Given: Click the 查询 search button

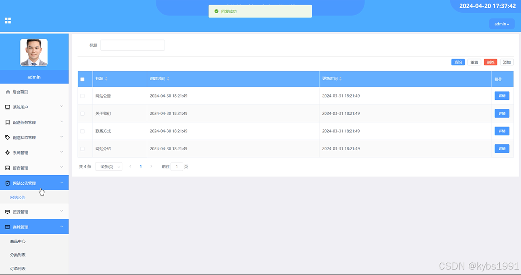Looking at the screenshot, I should click(458, 62).
